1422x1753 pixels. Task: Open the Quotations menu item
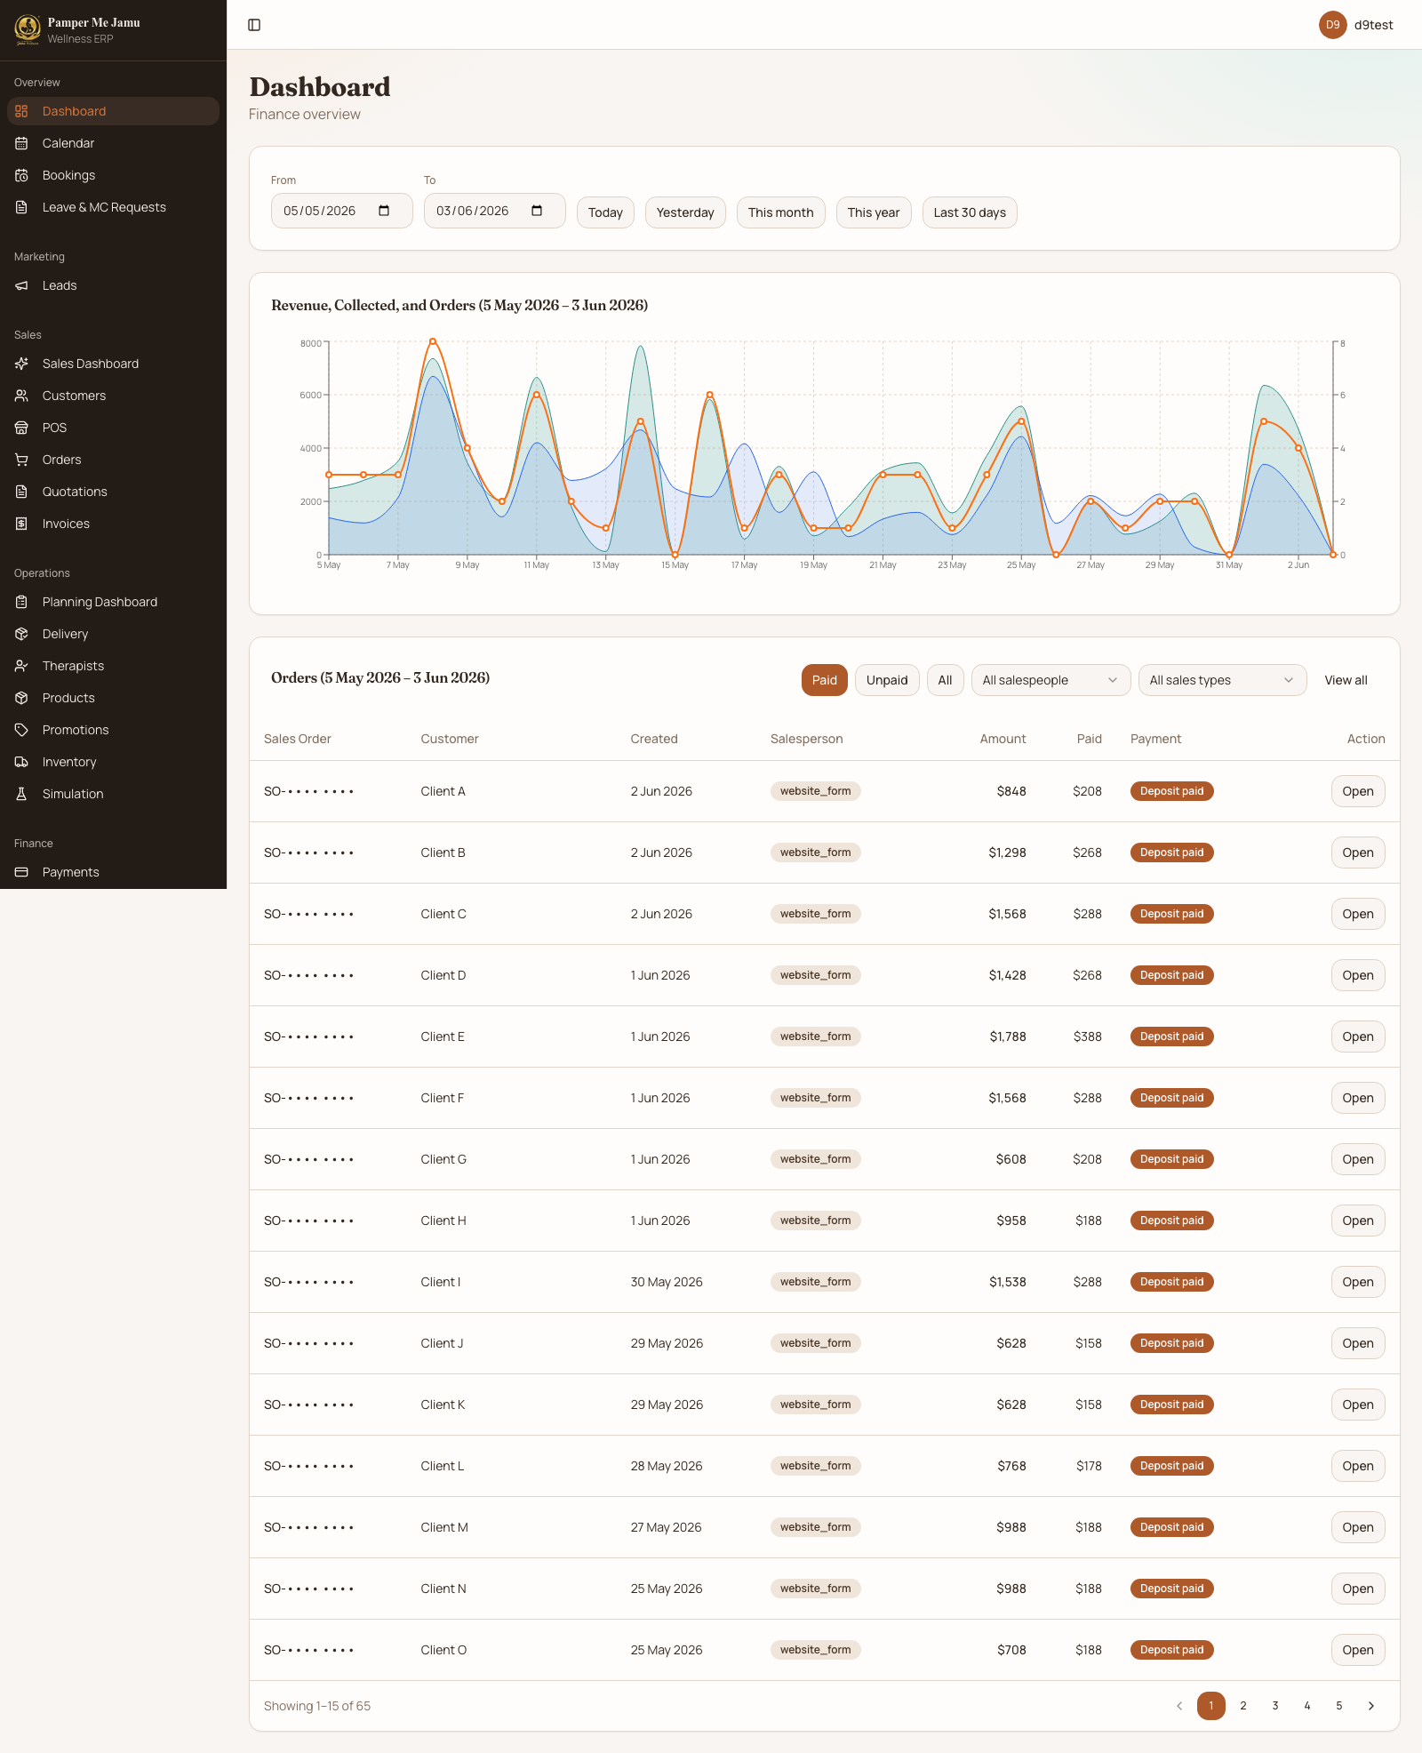click(113, 492)
